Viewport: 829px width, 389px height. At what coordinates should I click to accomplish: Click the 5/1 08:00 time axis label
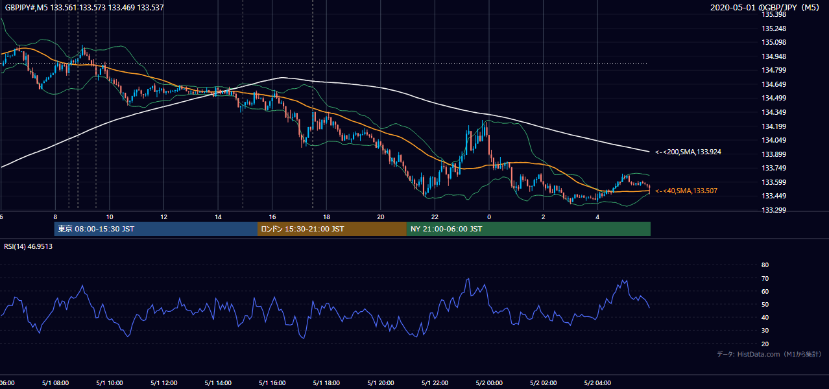[x=55, y=383]
